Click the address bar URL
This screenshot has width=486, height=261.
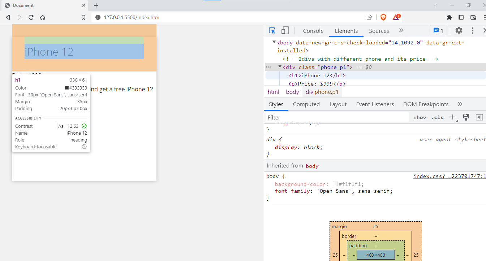click(132, 17)
